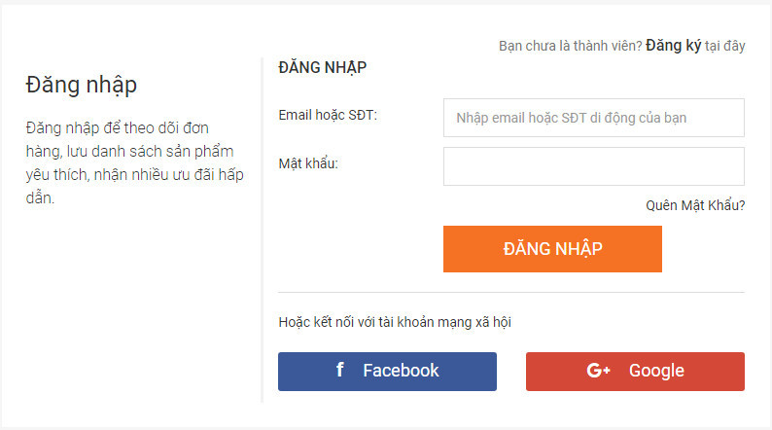
Task: Click the Facebook 'f' logo icon
Action: (339, 370)
